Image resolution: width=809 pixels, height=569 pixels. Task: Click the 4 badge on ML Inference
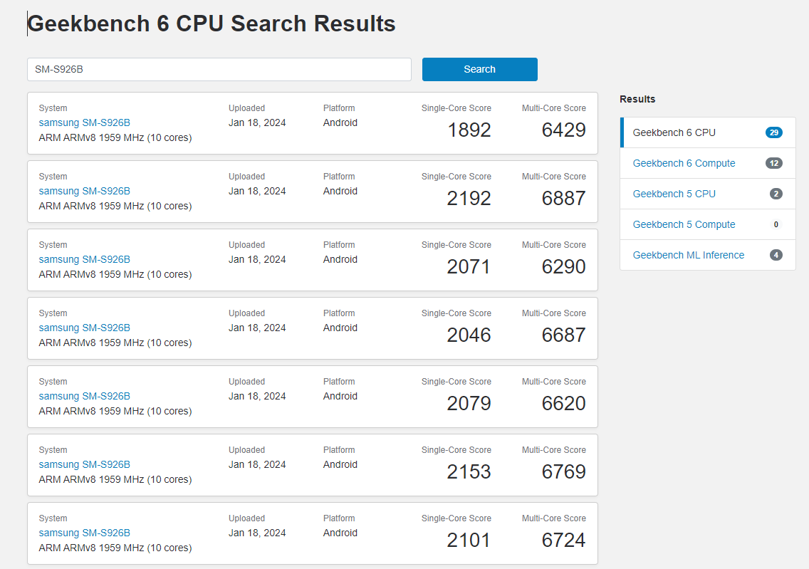click(x=776, y=255)
